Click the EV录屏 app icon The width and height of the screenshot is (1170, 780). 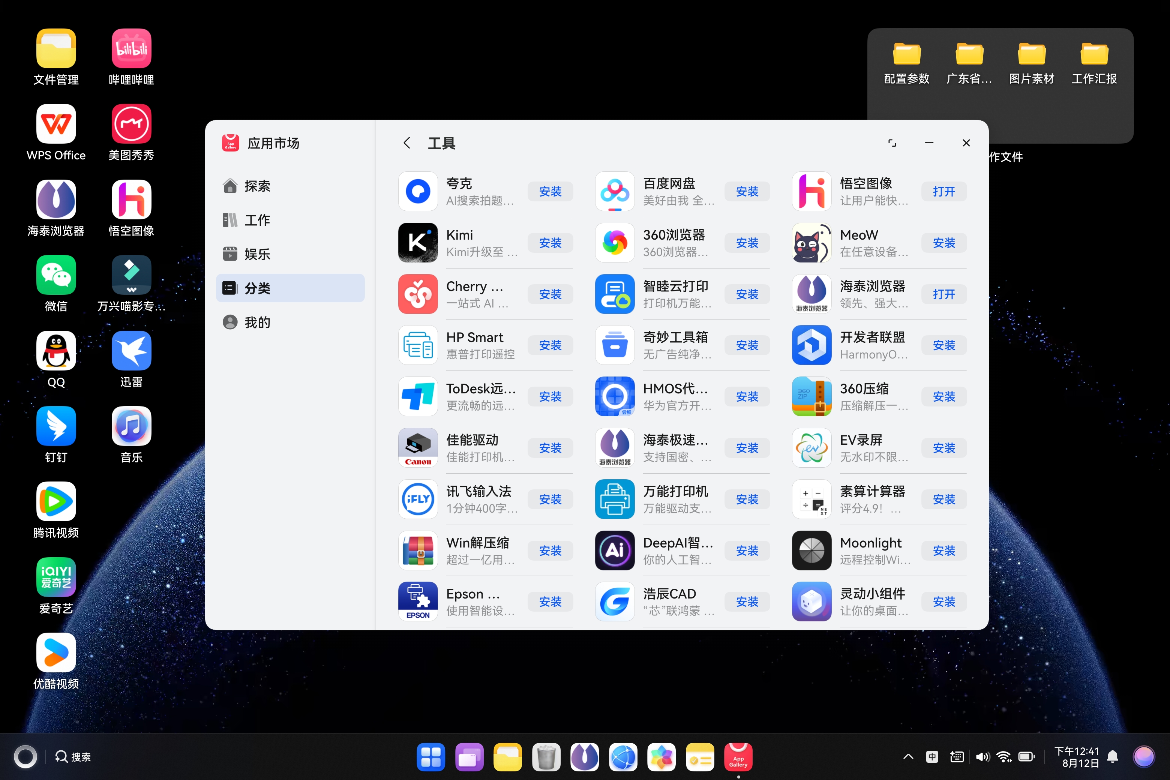(812, 448)
